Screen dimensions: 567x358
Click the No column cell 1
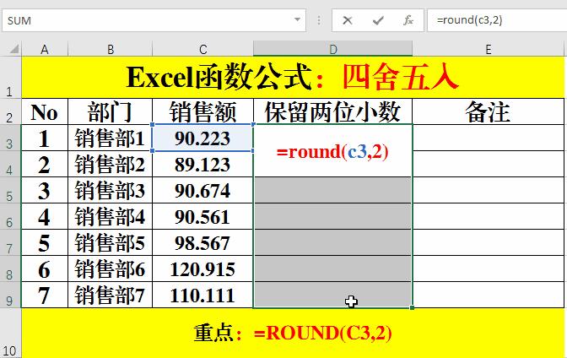[45, 138]
